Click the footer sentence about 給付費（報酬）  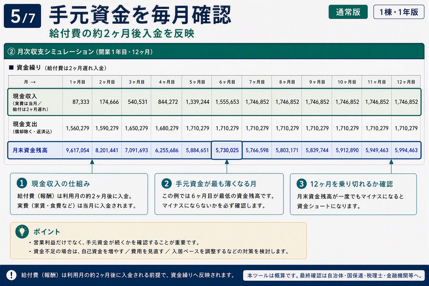128,275
